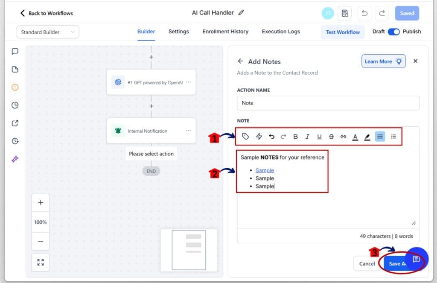
Task: Switch to the Settings tab
Action: point(178,32)
